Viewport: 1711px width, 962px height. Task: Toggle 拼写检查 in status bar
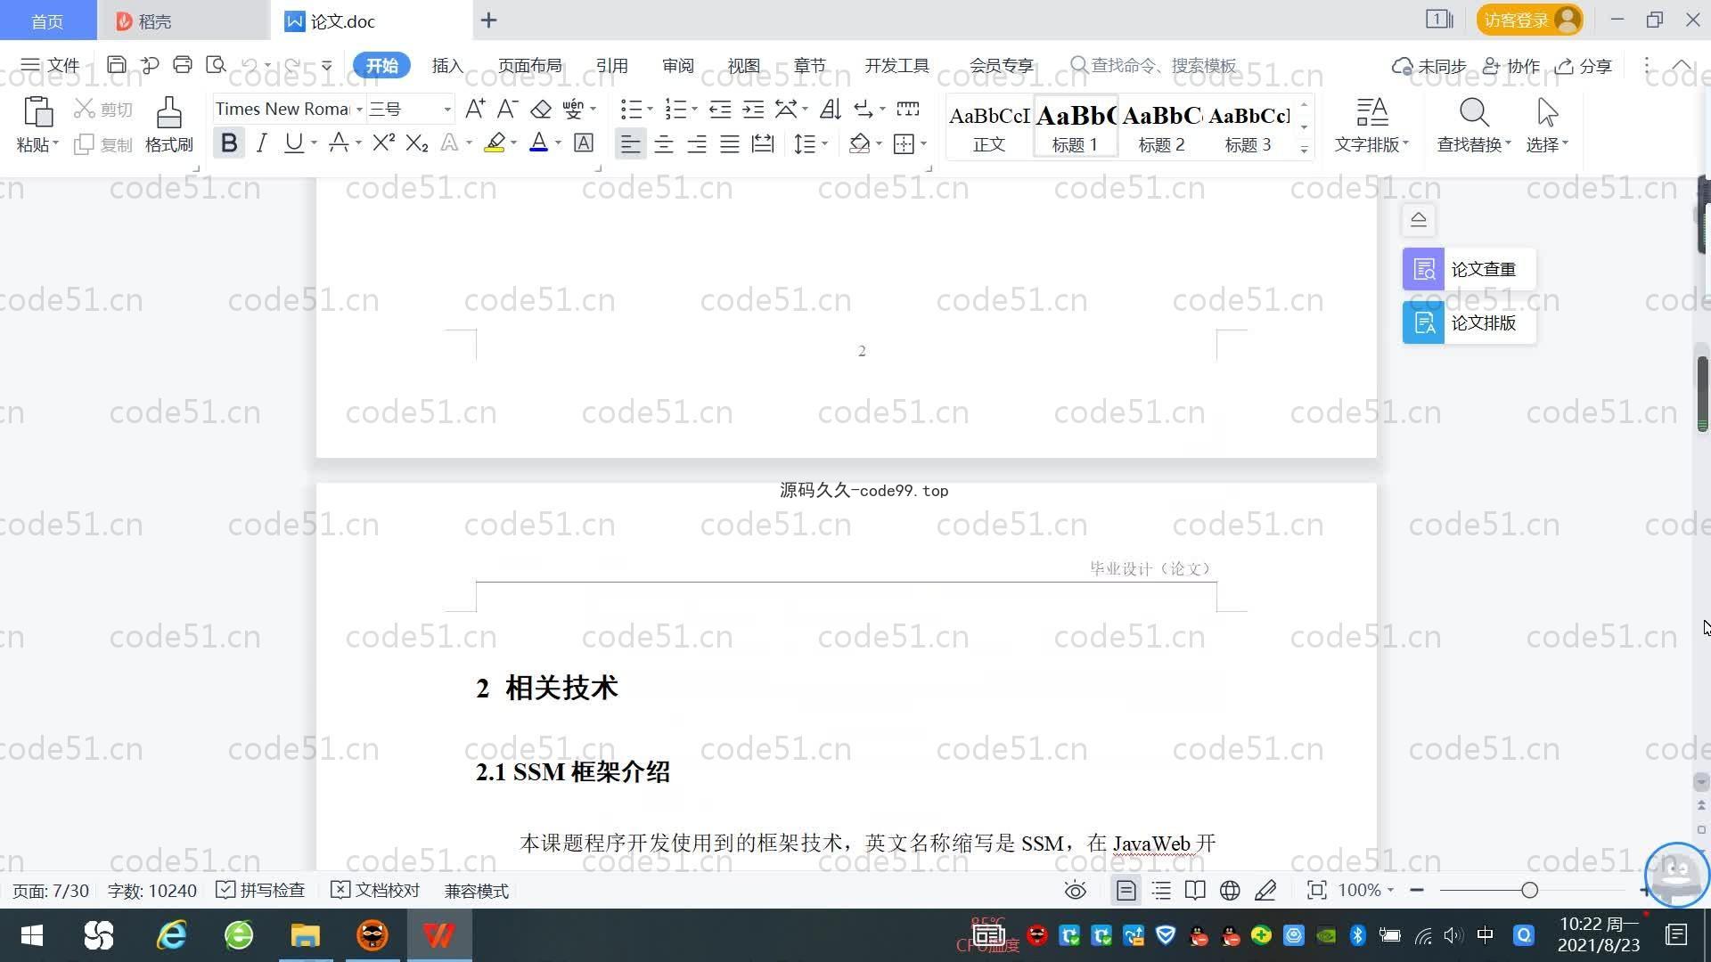[x=260, y=890]
